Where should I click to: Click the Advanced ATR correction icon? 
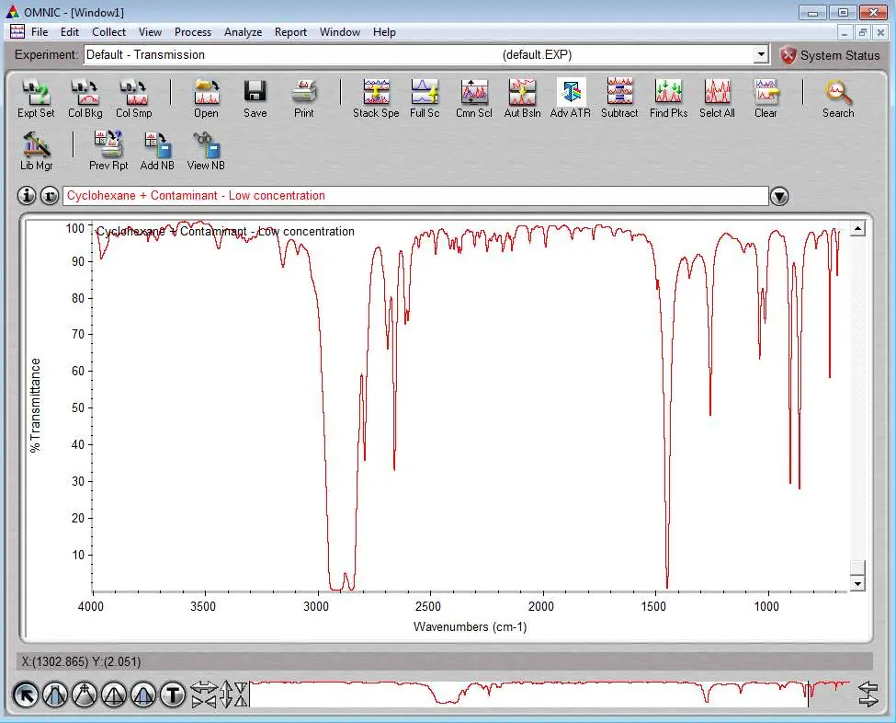[571, 98]
